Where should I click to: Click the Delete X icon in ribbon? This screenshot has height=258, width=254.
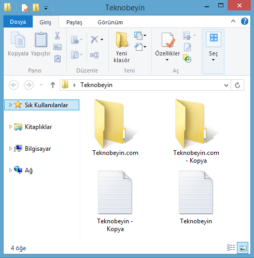pos(94,40)
